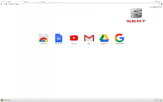
Task: Click the page icon in address bar
Action: point(9,4)
